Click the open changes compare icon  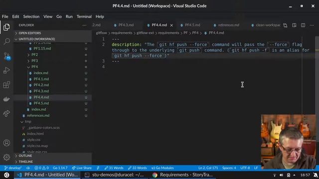click(x=285, y=25)
